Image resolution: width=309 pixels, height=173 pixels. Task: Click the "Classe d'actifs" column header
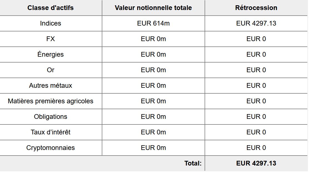point(51,8)
